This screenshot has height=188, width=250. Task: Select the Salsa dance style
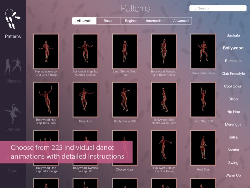tap(233, 137)
